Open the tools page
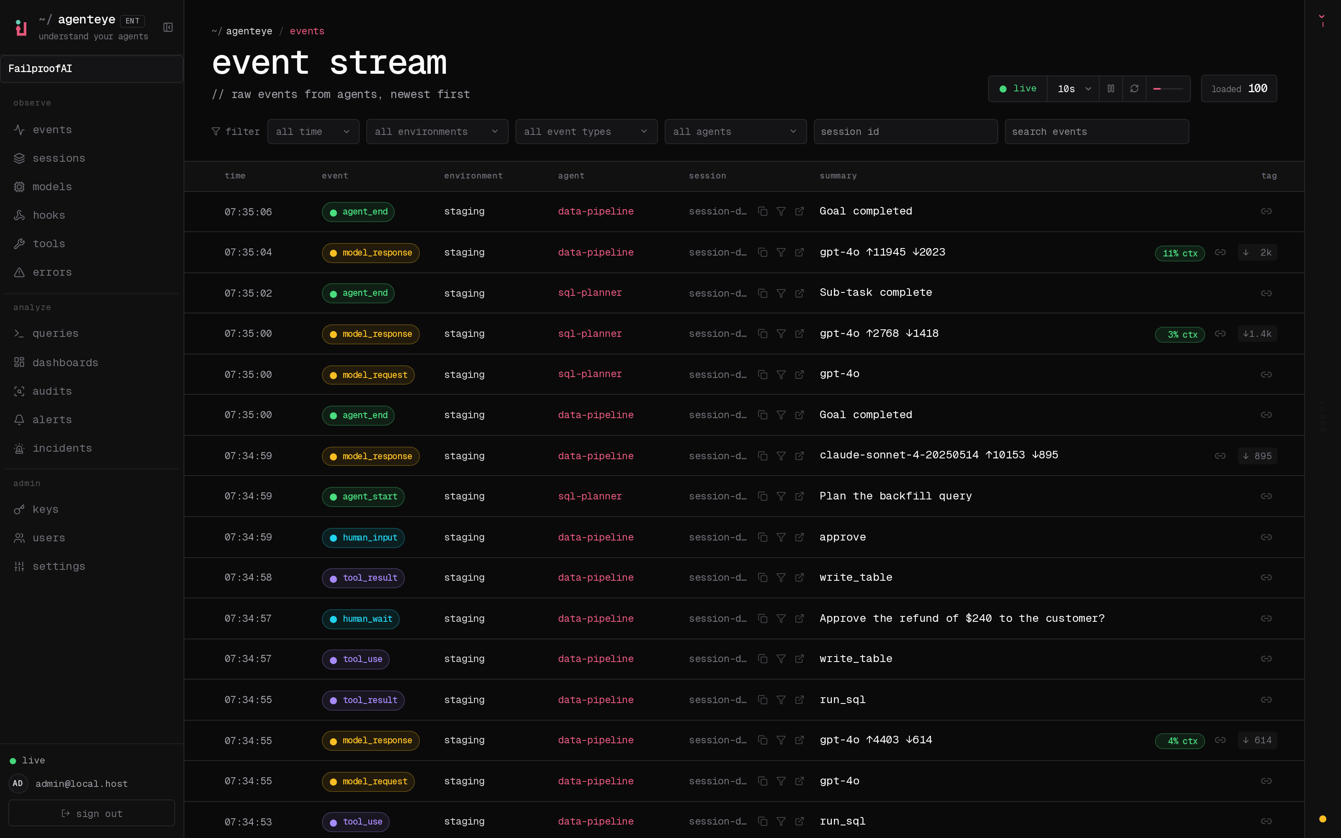1341x838 pixels. [x=91, y=244]
